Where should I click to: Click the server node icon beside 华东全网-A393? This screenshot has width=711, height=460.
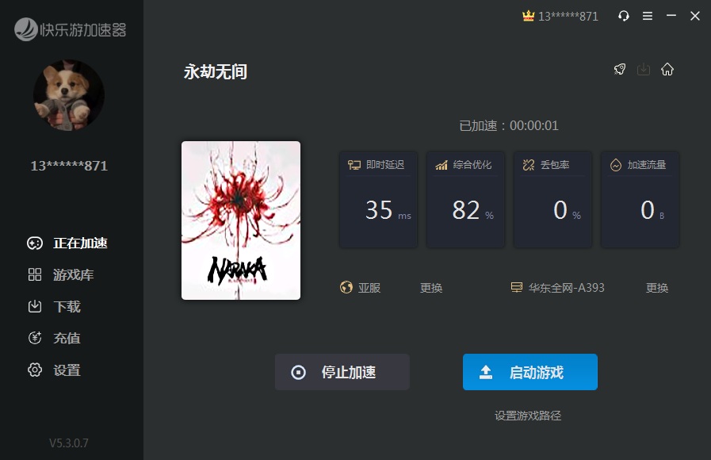(x=517, y=288)
